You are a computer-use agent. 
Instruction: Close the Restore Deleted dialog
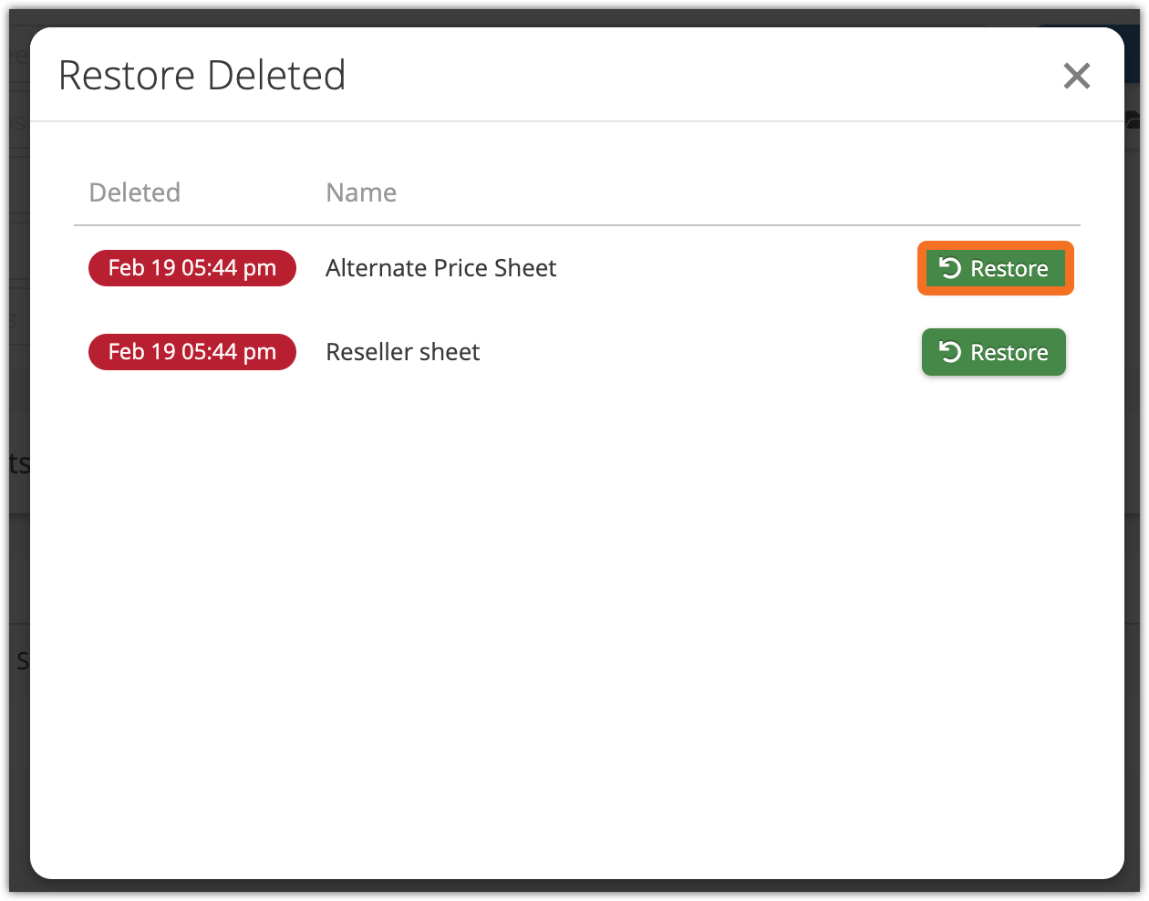pos(1076,76)
